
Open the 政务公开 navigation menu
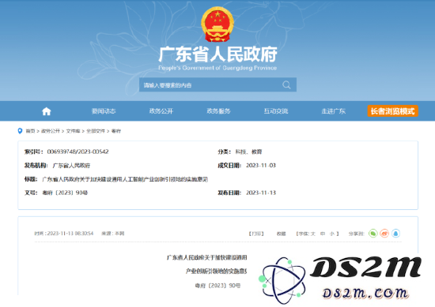pos(161,111)
